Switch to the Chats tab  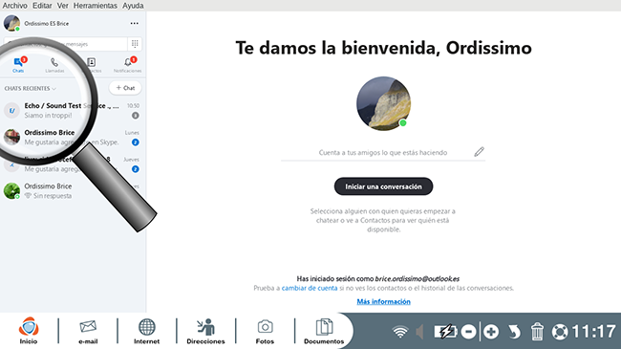tap(18, 65)
